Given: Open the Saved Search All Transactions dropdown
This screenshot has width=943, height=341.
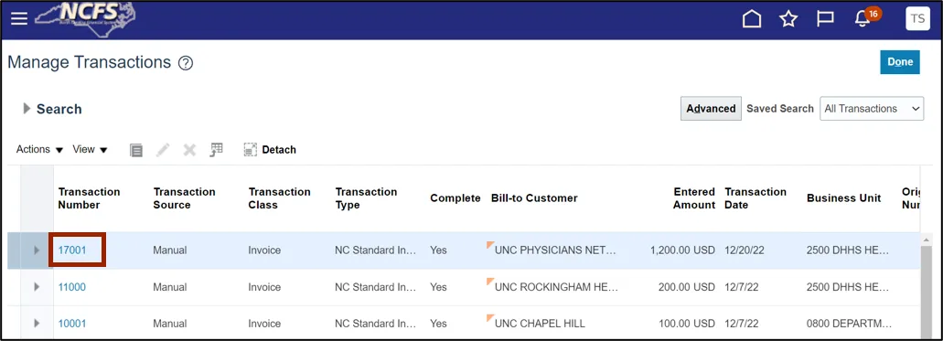Looking at the screenshot, I should coord(872,109).
